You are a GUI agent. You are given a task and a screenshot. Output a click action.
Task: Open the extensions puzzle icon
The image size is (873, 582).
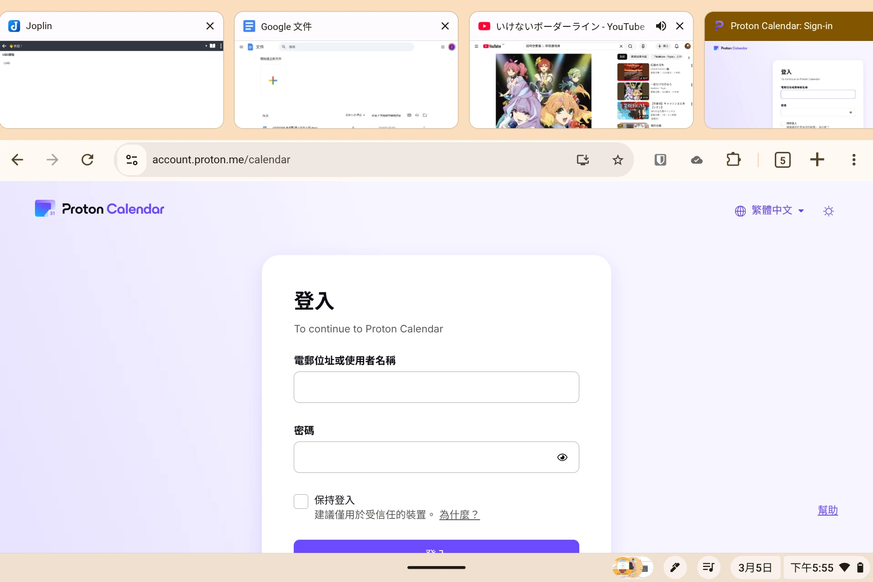click(x=733, y=160)
